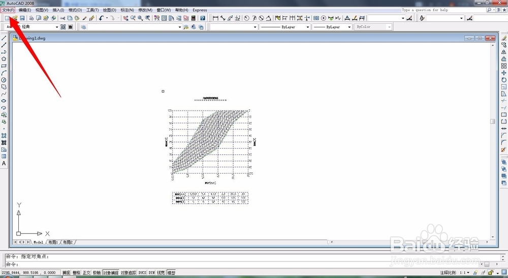This screenshot has height=278, width=508.
Task: Select the Spline tool
Action: 4,94
